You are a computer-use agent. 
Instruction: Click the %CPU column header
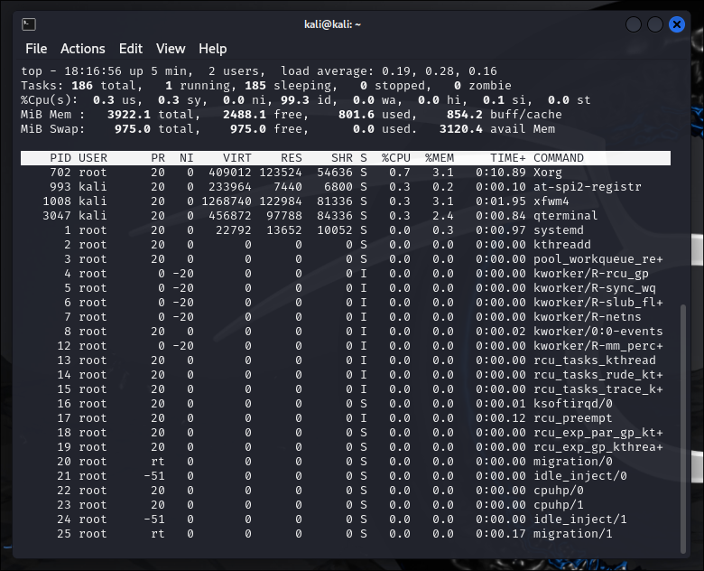(x=395, y=158)
